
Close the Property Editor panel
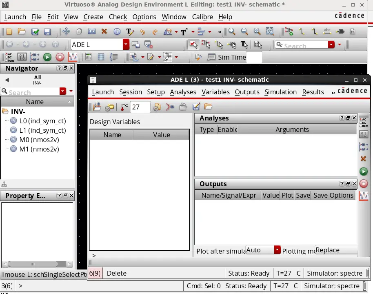[71, 196]
